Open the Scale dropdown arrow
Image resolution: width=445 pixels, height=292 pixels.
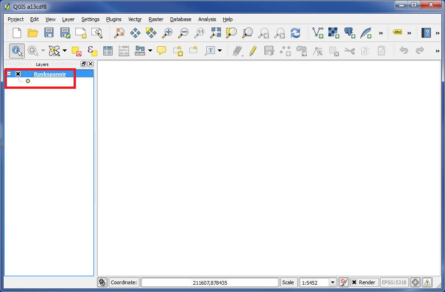click(332, 283)
